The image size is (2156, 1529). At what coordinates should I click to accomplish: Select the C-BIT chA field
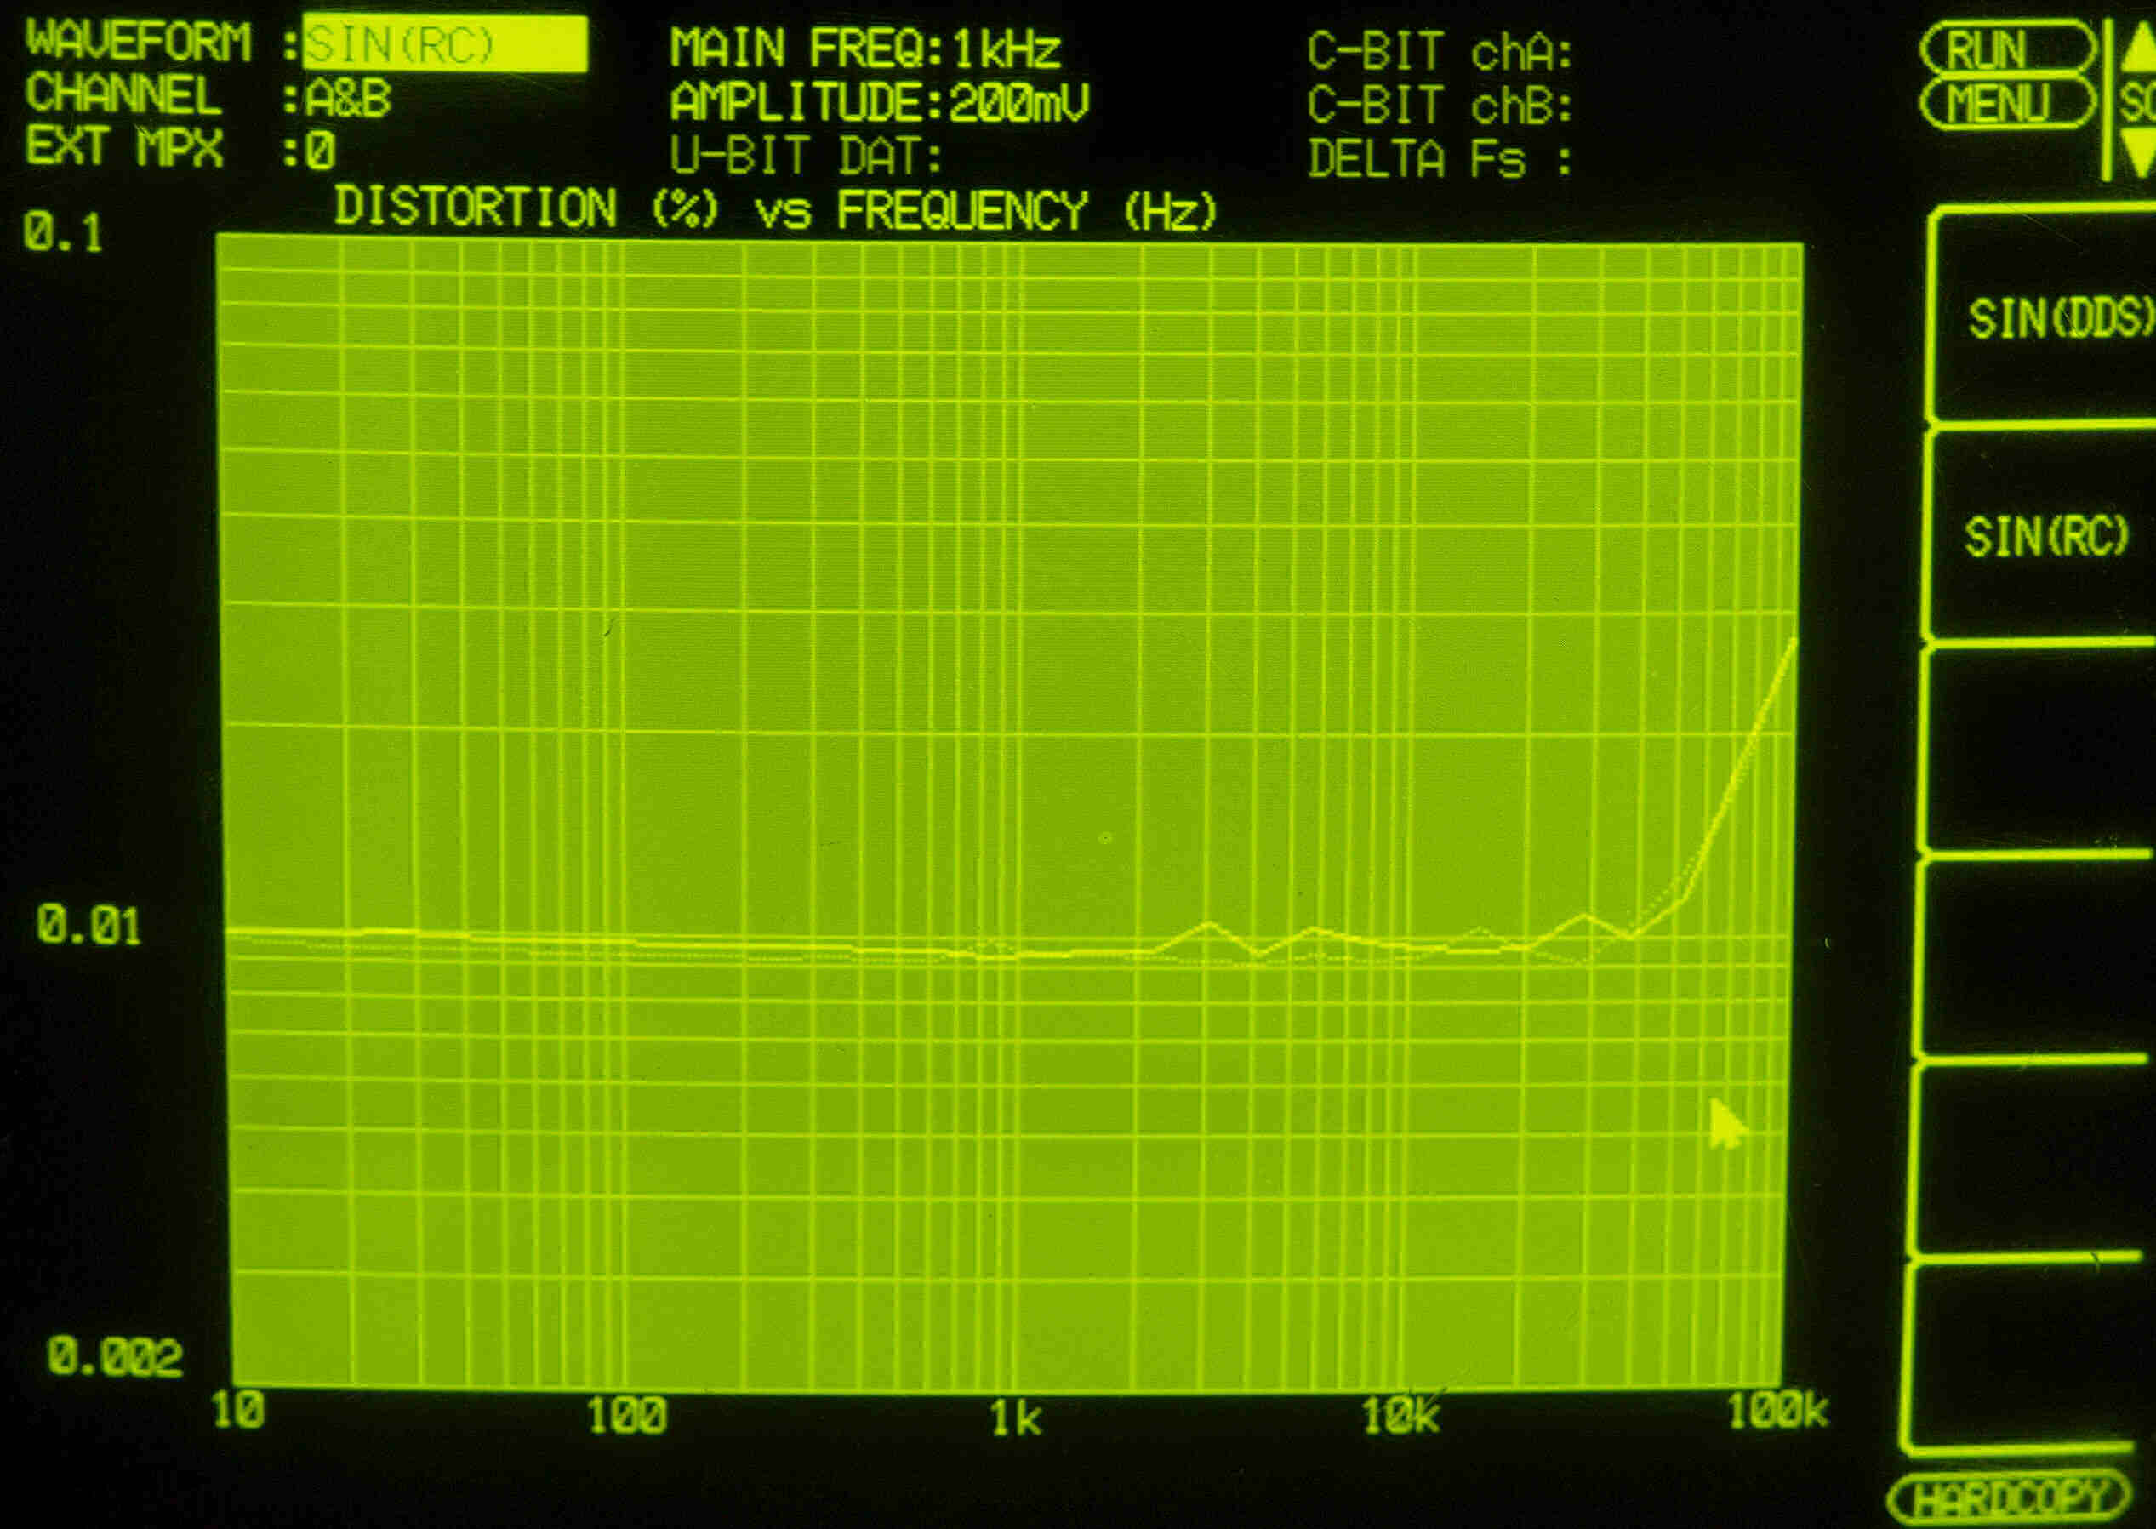(x=1439, y=52)
